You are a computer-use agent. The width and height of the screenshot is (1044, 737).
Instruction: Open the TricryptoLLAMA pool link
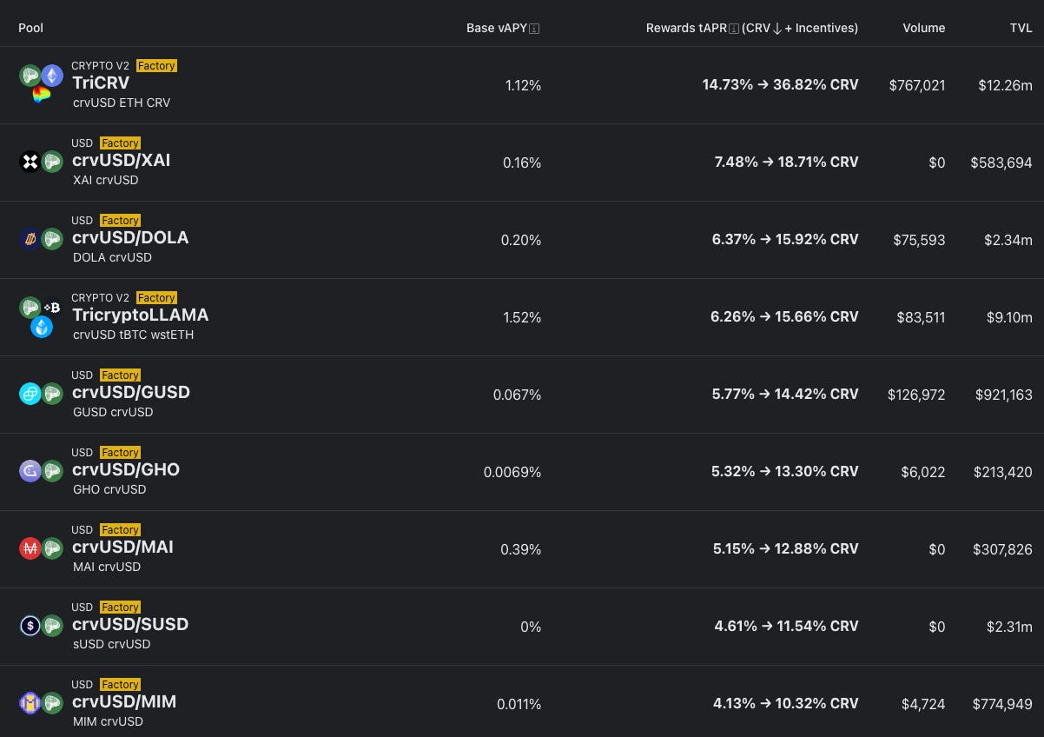click(140, 315)
